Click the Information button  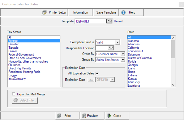tap(81, 12)
